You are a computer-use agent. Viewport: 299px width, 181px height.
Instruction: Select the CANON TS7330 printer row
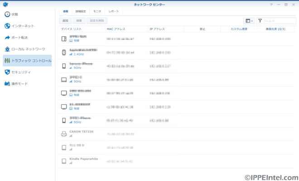click(176, 134)
